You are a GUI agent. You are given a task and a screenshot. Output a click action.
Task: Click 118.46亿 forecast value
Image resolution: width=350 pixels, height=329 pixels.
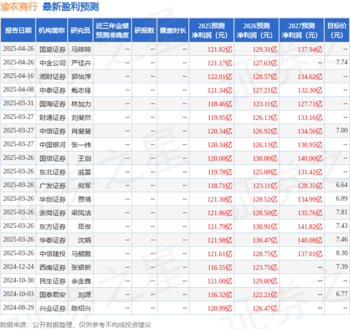(x=220, y=104)
